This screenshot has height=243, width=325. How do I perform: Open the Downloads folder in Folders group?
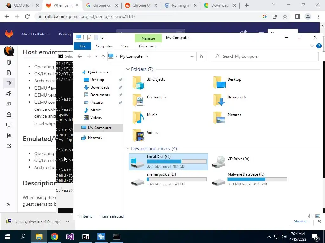[230, 100]
